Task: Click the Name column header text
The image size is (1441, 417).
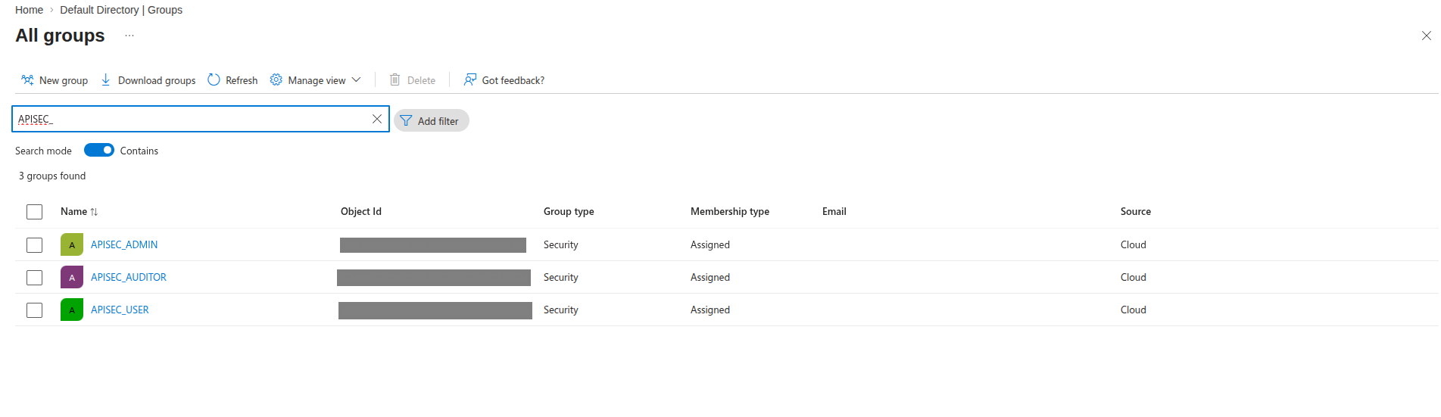Action: [x=73, y=211]
